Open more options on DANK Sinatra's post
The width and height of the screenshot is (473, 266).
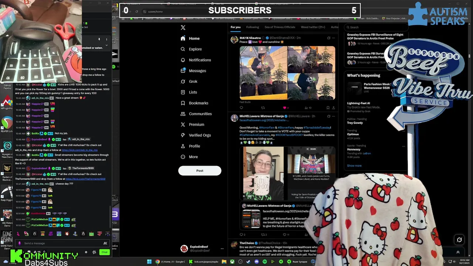tap(333, 38)
